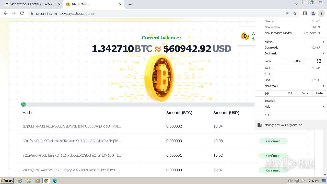Click the Bitcoin coin icon card
The height and width of the screenshot is (184, 327).
(x=245, y=36)
